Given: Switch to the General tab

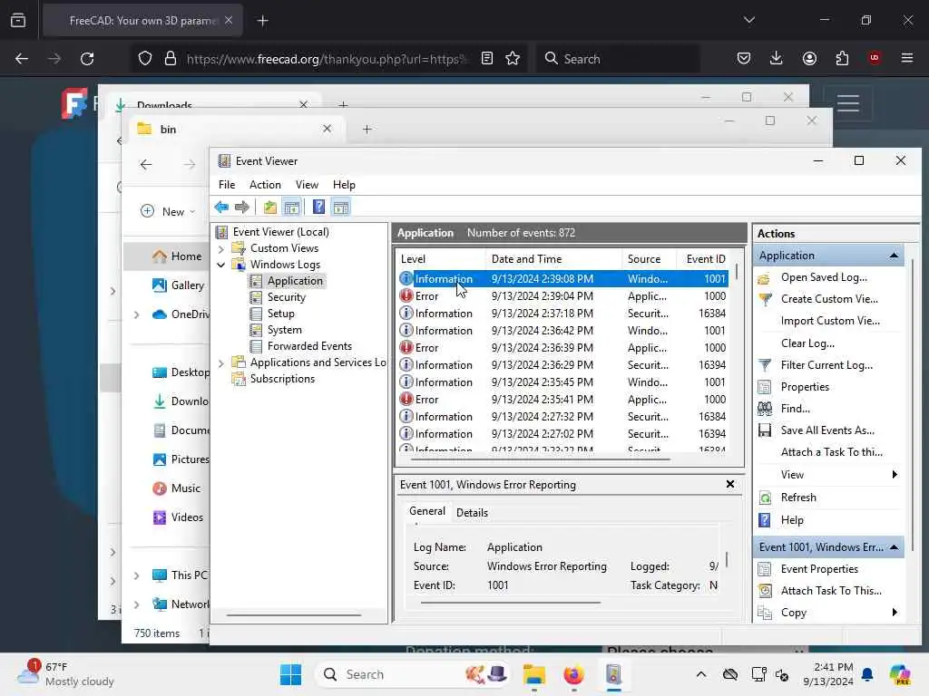Looking at the screenshot, I should [426, 511].
